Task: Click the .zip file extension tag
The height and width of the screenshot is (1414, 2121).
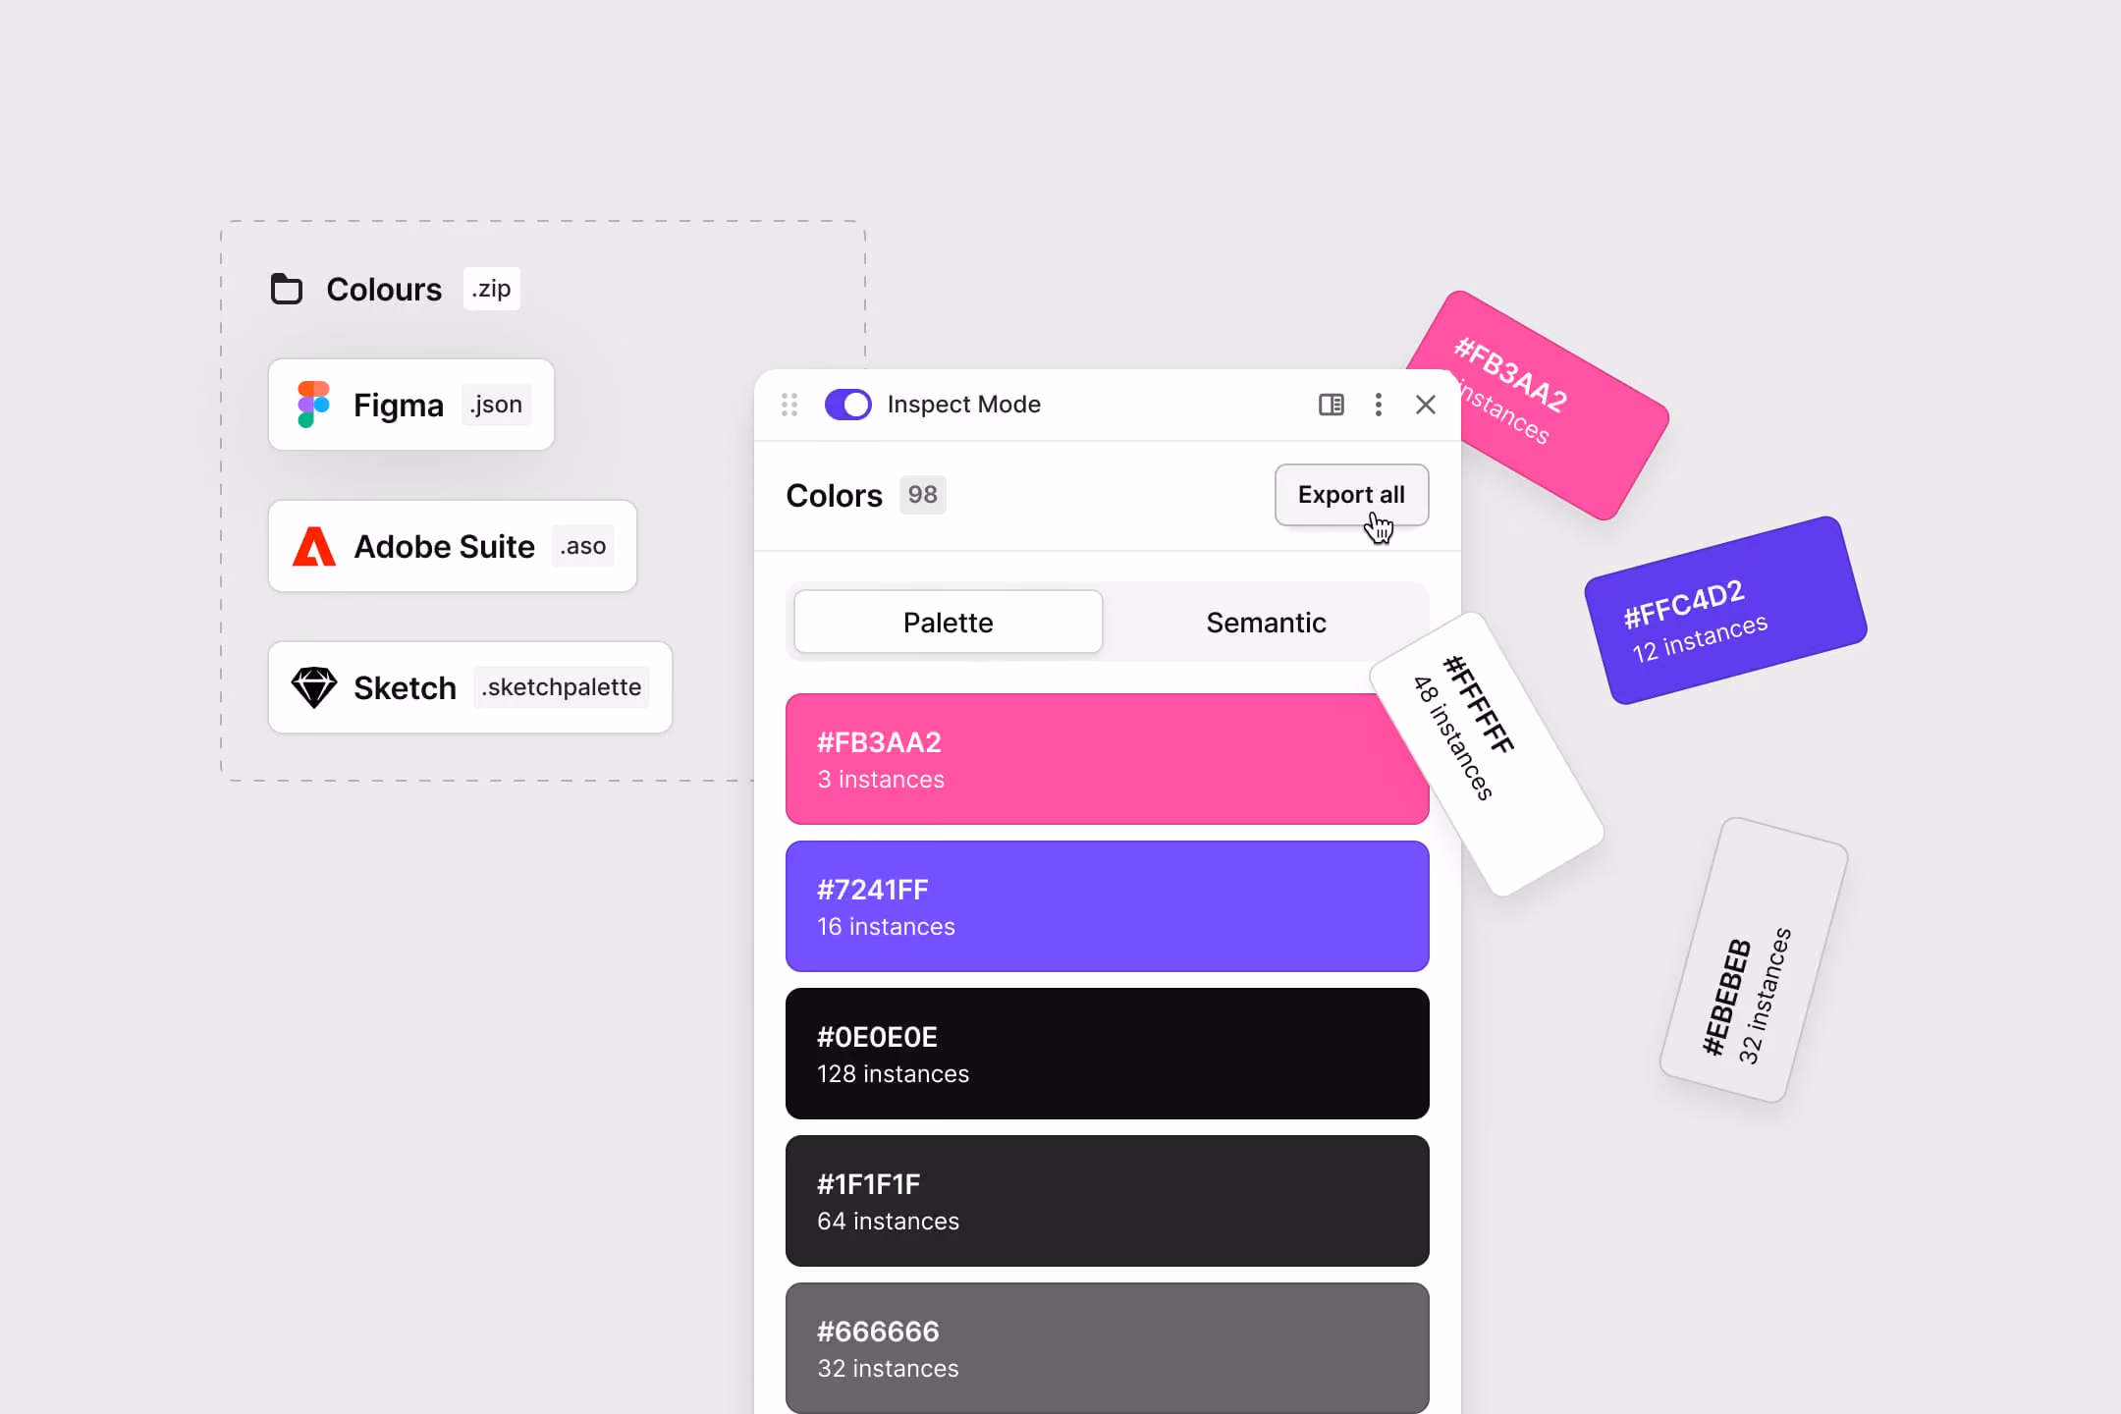Action: [491, 289]
